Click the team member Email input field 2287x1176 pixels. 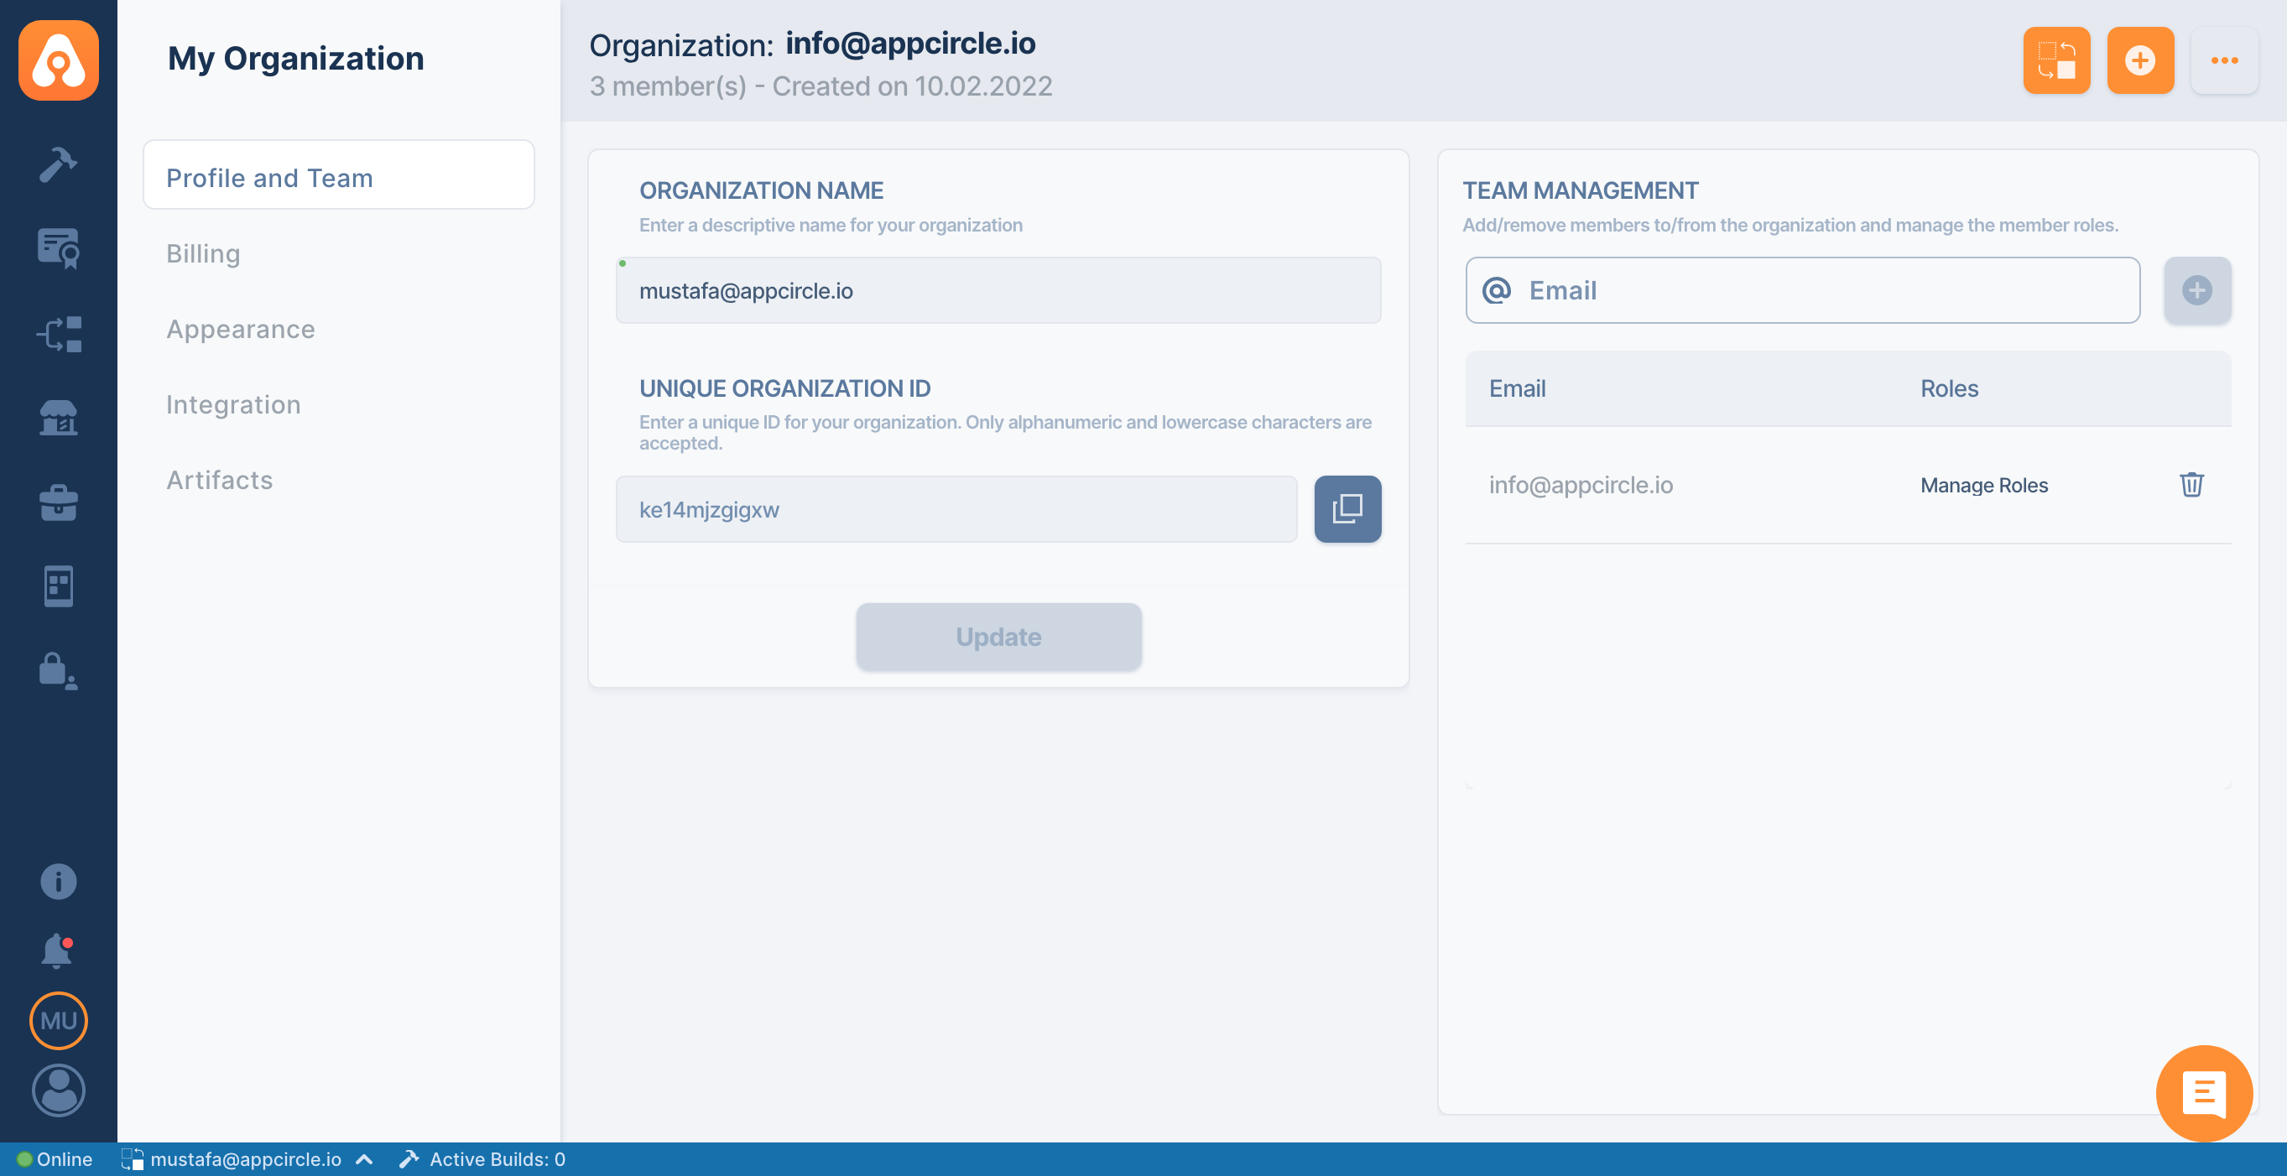[1801, 290]
